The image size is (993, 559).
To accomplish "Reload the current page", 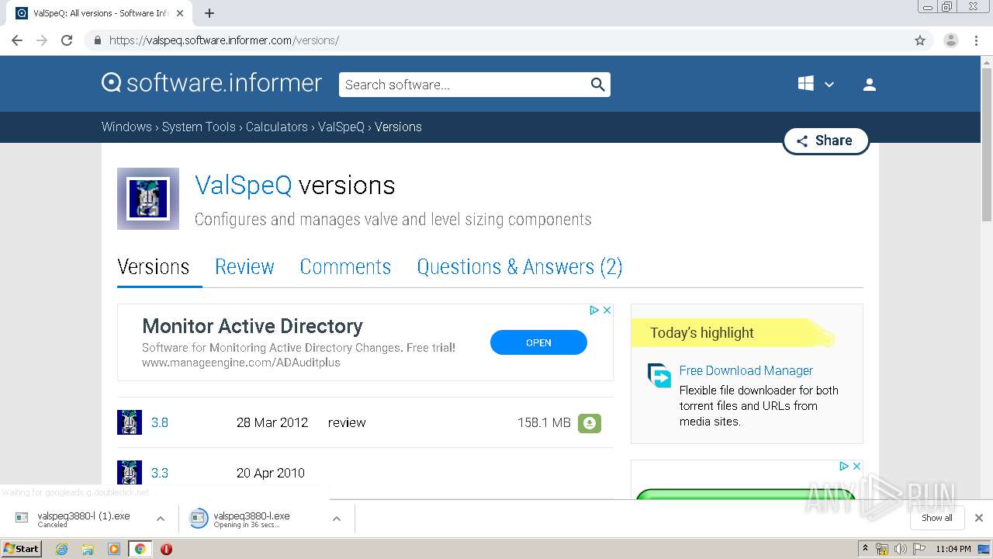I will point(67,40).
